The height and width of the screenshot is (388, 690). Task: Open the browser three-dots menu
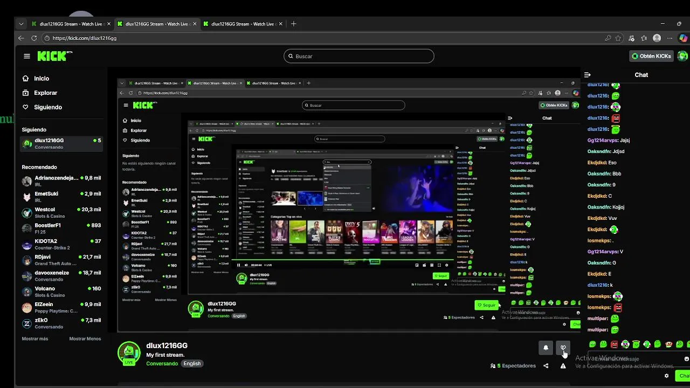click(x=670, y=38)
